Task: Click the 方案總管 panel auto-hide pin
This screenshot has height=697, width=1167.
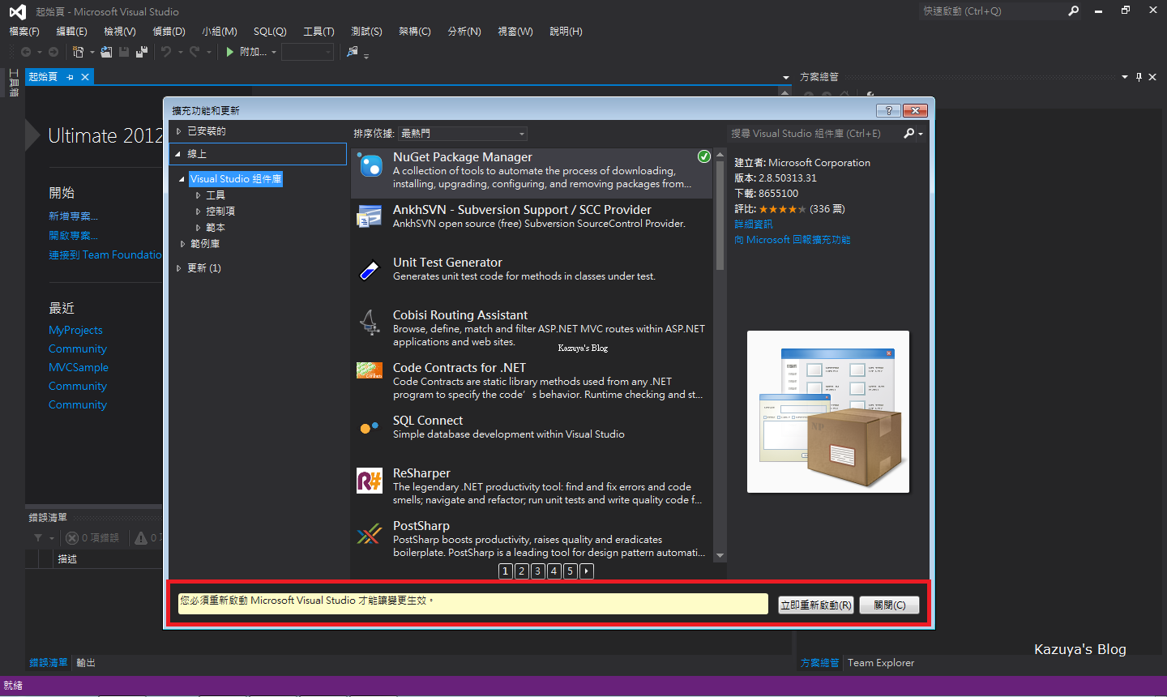Action: click(1139, 77)
